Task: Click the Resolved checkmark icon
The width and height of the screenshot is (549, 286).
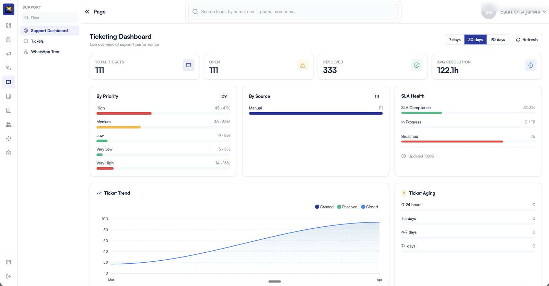Action: (417, 65)
